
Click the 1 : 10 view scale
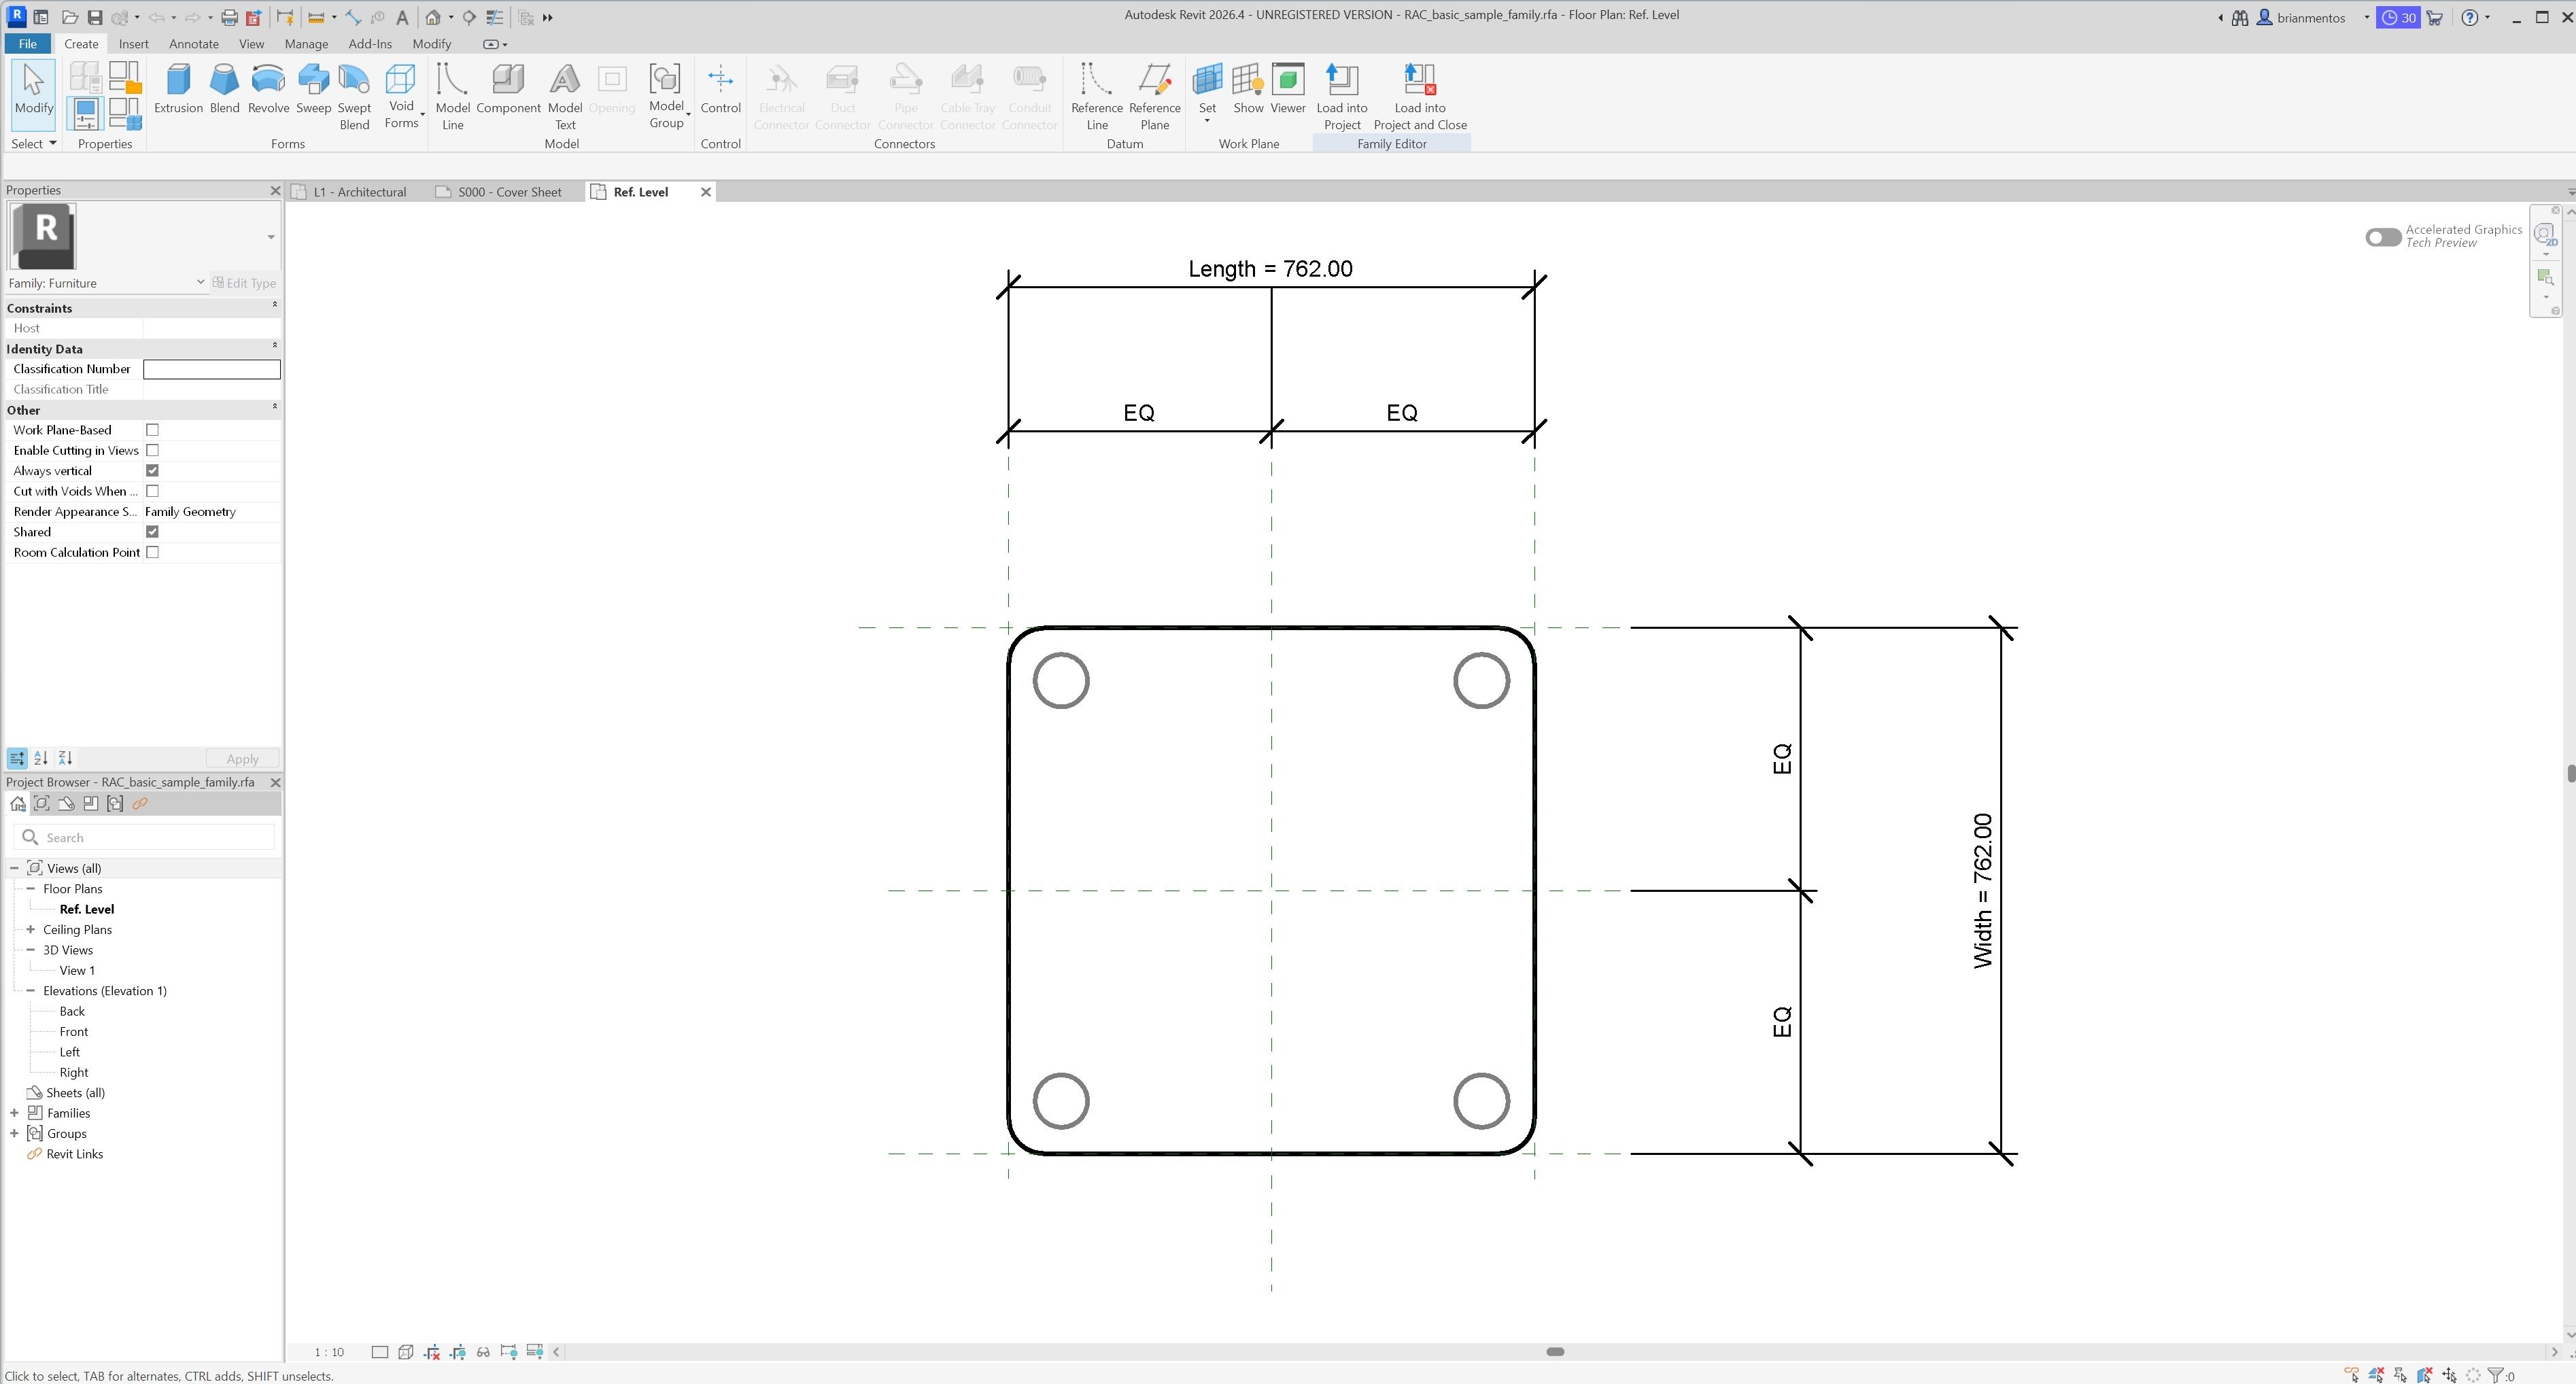[329, 1352]
